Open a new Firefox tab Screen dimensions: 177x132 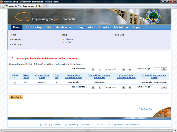point(47,6)
